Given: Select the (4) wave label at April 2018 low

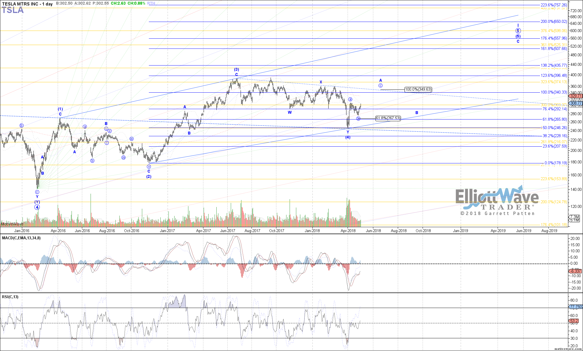Looking at the screenshot, I should [348, 137].
